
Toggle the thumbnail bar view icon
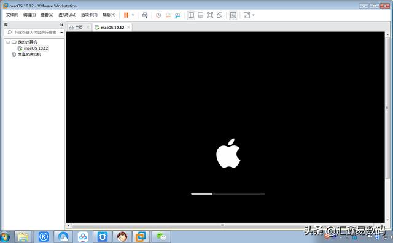[x=201, y=15]
